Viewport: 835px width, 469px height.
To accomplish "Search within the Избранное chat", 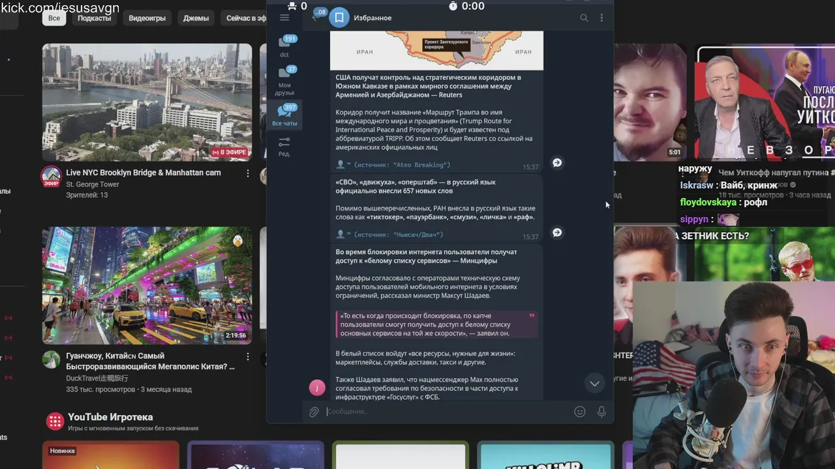I will click(584, 18).
